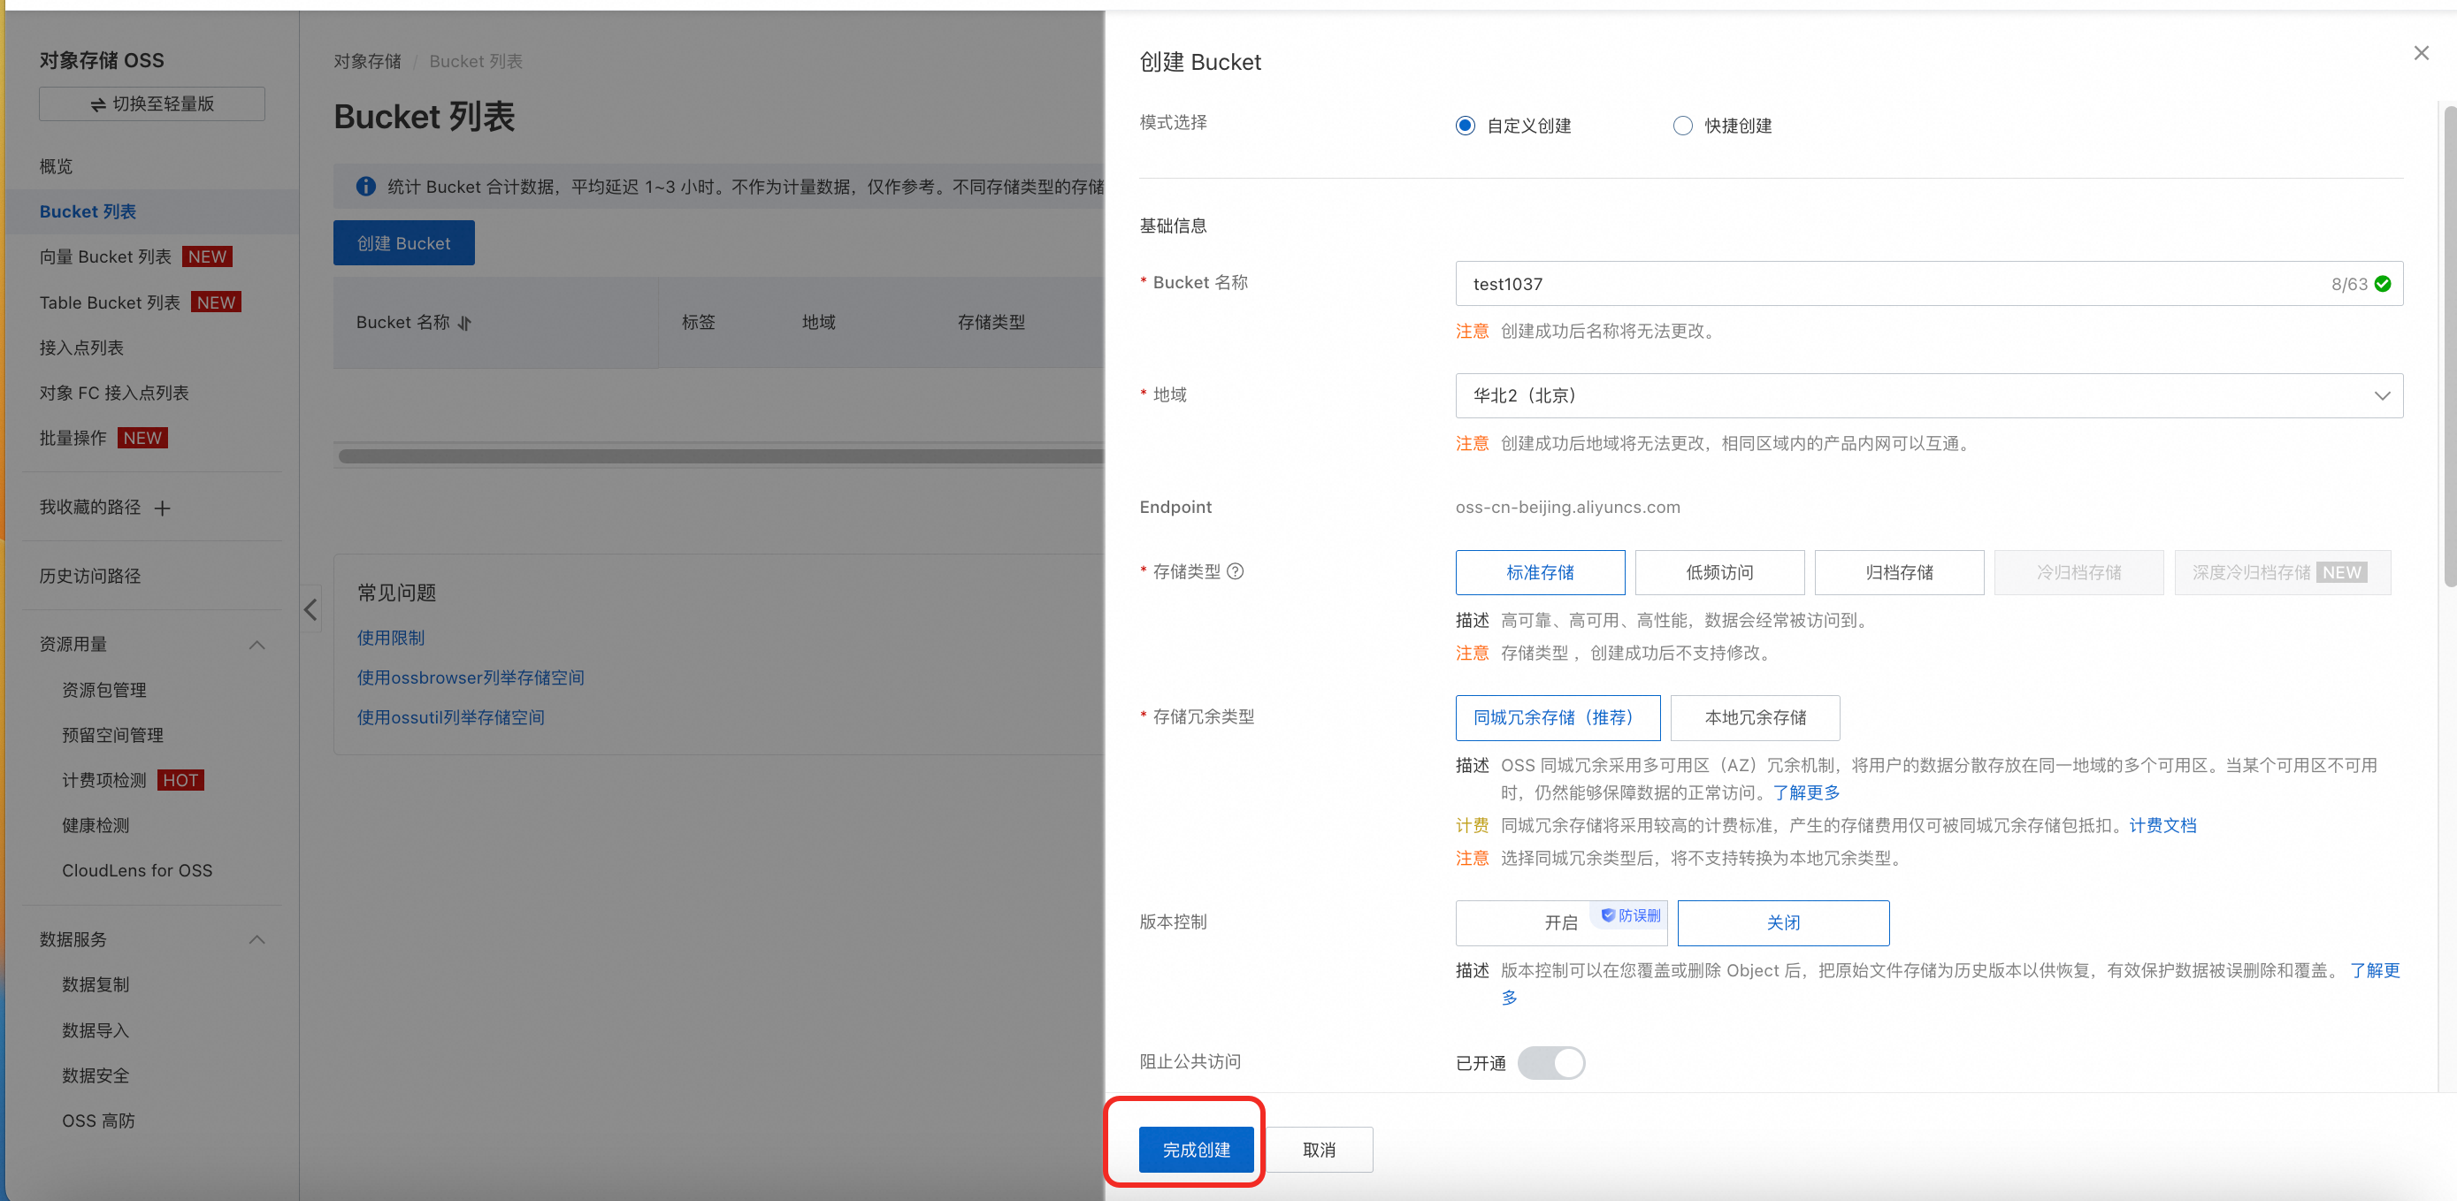The image size is (2457, 1201).
Task: Open 数据复制 in the sidebar
Action: coord(96,984)
